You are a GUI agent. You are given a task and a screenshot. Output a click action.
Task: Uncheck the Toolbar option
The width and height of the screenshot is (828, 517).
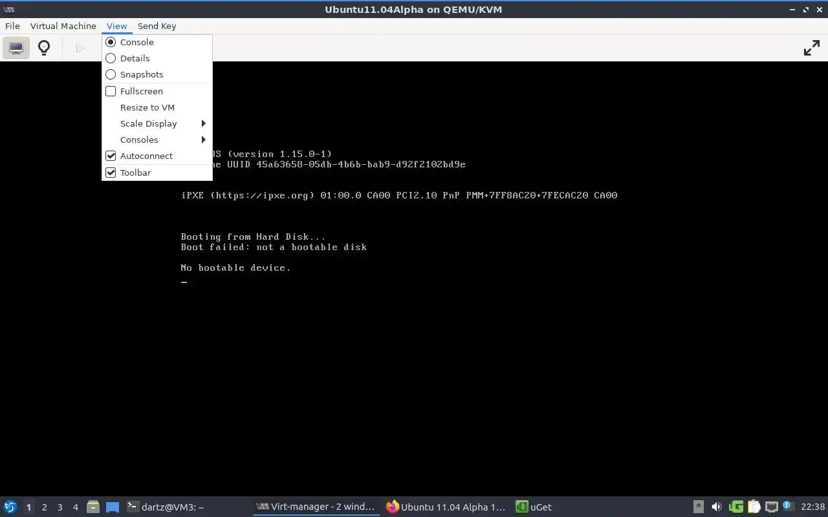(x=157, y=173)
